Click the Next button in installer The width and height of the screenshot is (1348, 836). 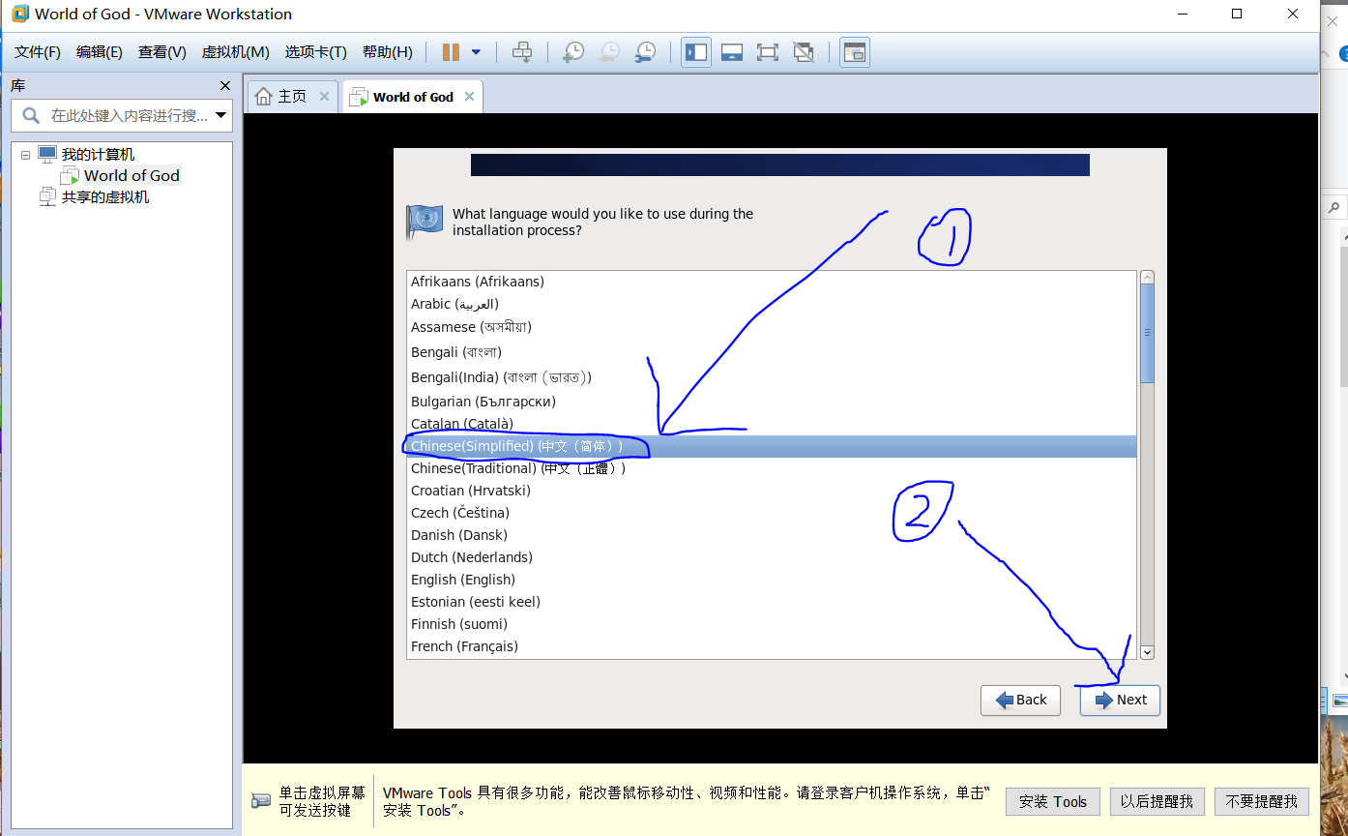coord(1120,700)
